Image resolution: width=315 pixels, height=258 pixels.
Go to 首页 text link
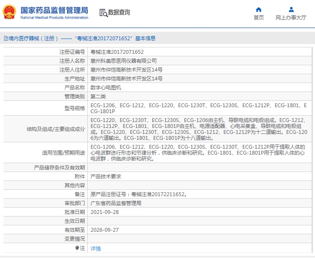pyautogui.click(x=259, y=18)
